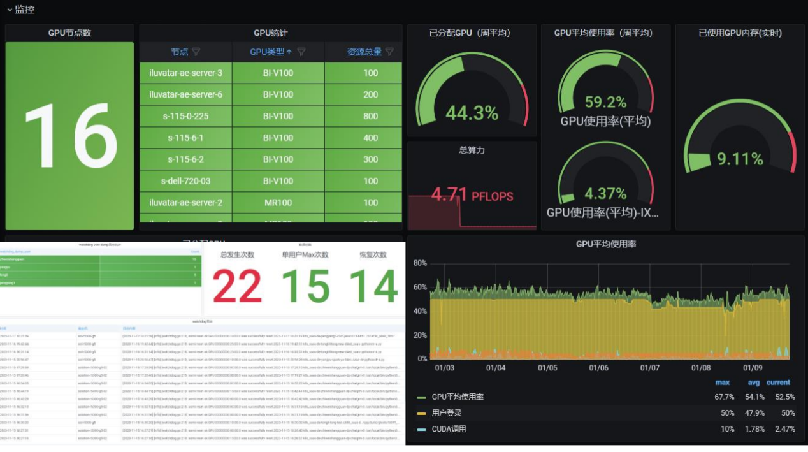Open the filter icon for 资源总量 column
Viewport: 808px width, 452px height.
[x=389, y=52]
